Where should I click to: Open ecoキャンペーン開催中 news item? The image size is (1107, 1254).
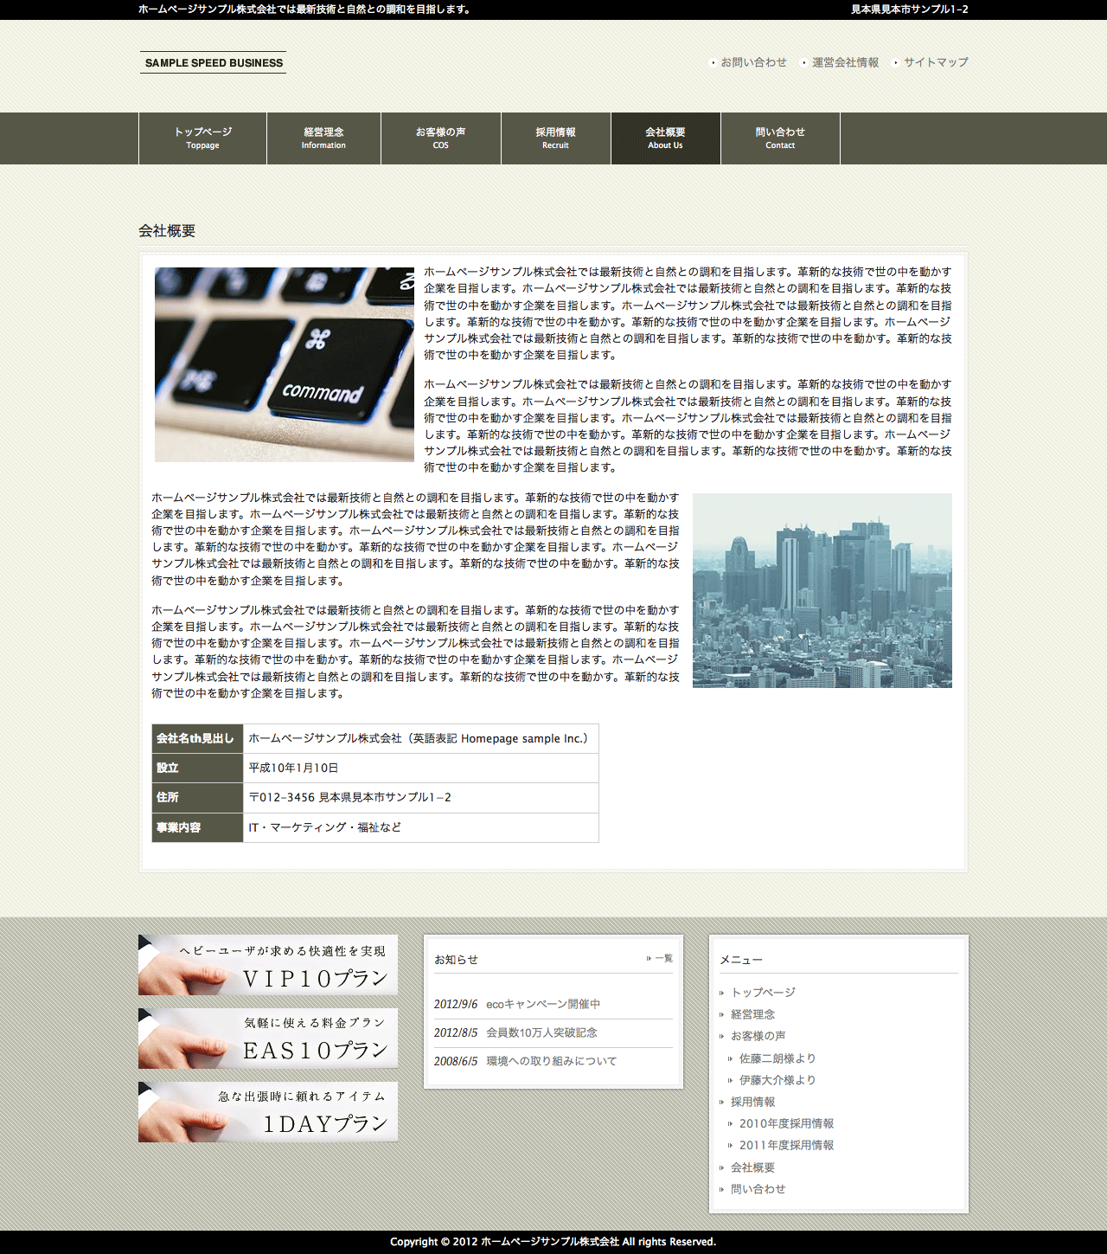pyautogui.click(x=543, y=1004)
